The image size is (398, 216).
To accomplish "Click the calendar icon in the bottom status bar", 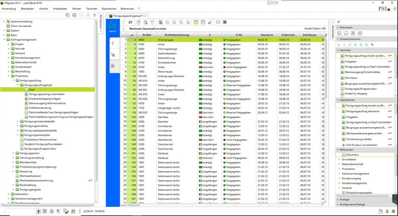I will [x=52, y=211].
